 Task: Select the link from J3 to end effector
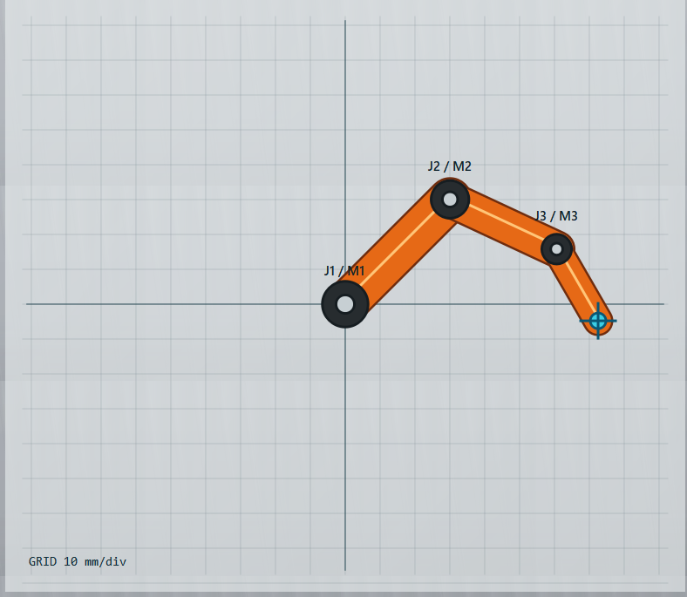click(x=577, y=285)
